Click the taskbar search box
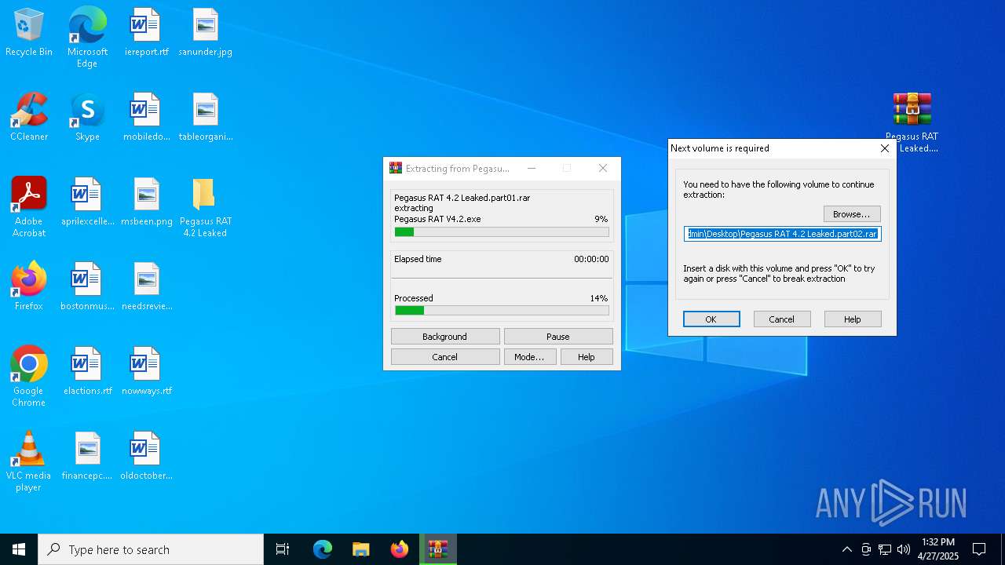1005x565 pixels. click(151, 549)
